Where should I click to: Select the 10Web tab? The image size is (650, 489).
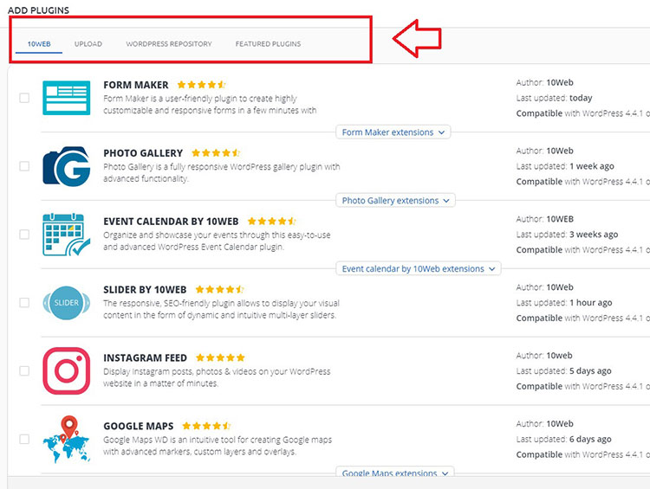(39, 44)
